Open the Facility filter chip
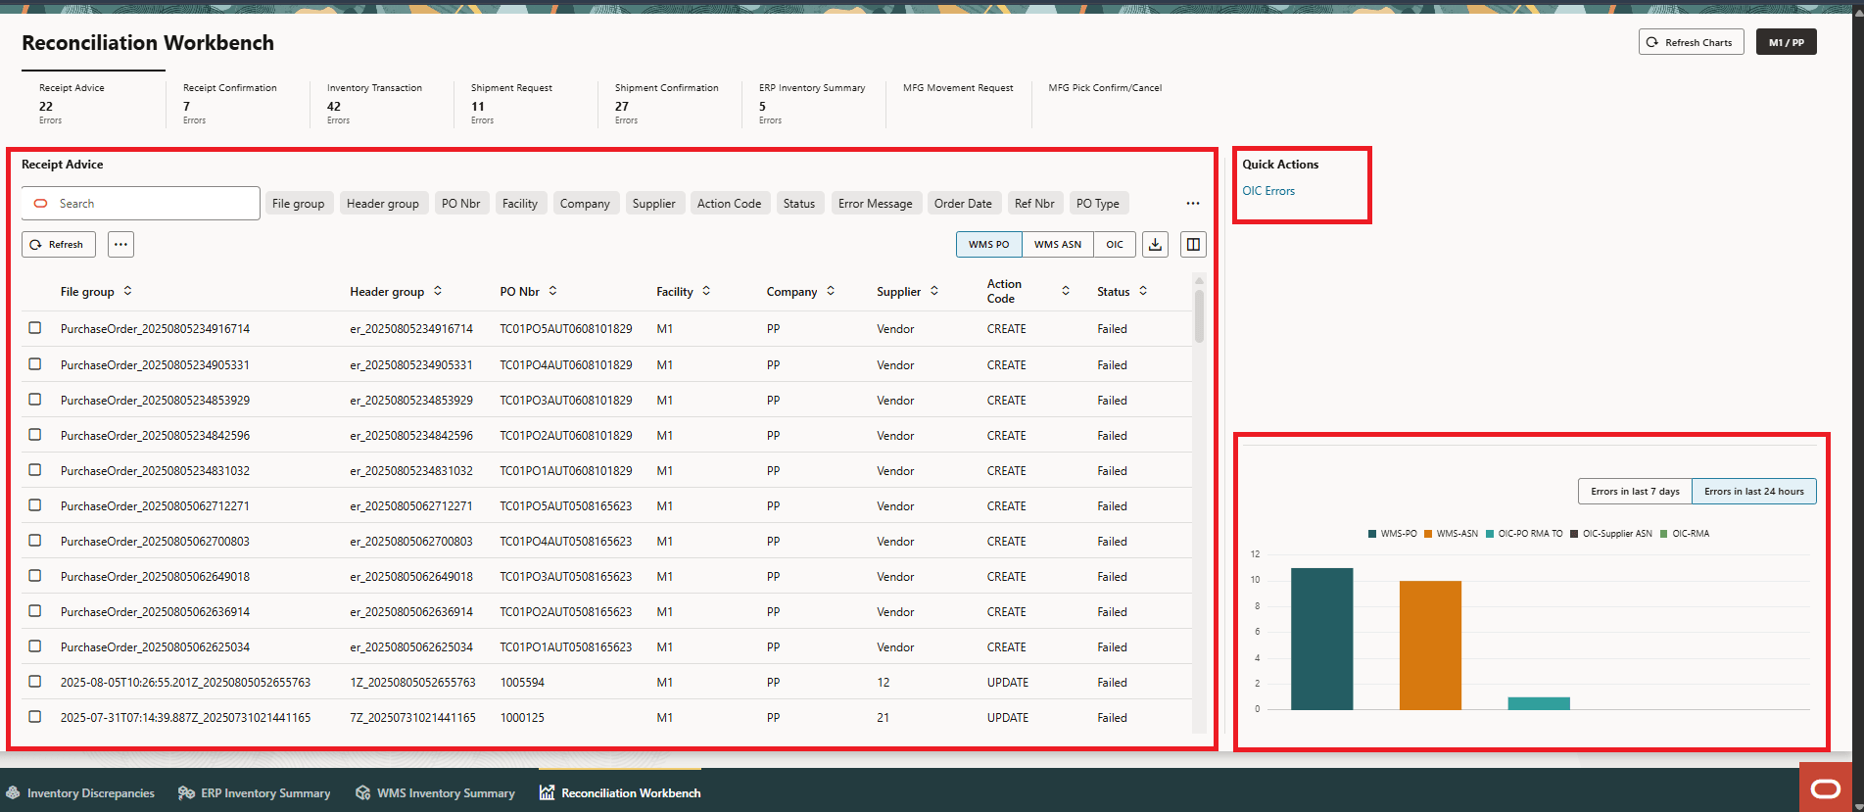 (x=520, y=204)
